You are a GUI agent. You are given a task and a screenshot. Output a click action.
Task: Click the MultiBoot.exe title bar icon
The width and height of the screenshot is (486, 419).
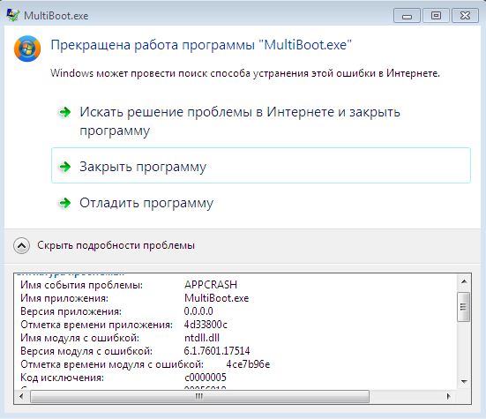pyautogui.click(x=13, y=15)
